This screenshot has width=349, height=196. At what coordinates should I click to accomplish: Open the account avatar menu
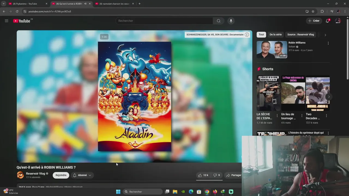pos(338,21)
